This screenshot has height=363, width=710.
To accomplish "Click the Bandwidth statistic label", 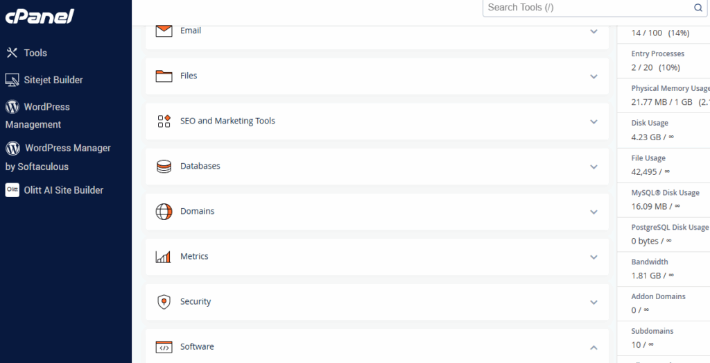I will pyautogui.click(x=650, y=262).
